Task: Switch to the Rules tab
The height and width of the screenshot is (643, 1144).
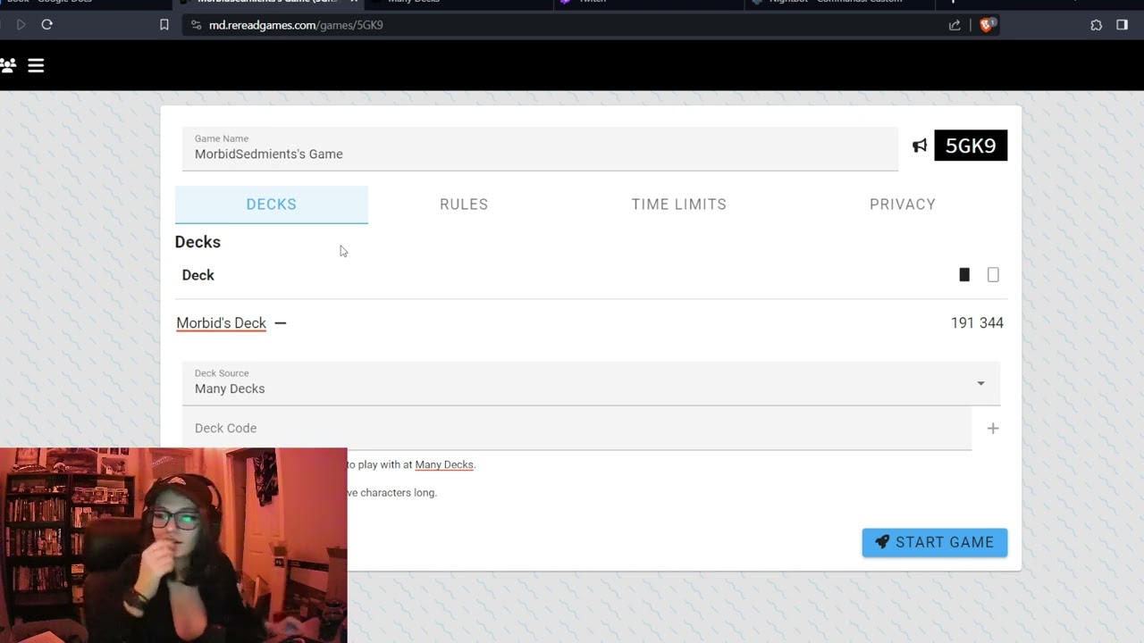Action: pyautogui.click(x=464, y=205)
